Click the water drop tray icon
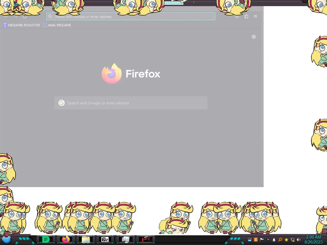327x245 pixels. [x=274, y=240]
